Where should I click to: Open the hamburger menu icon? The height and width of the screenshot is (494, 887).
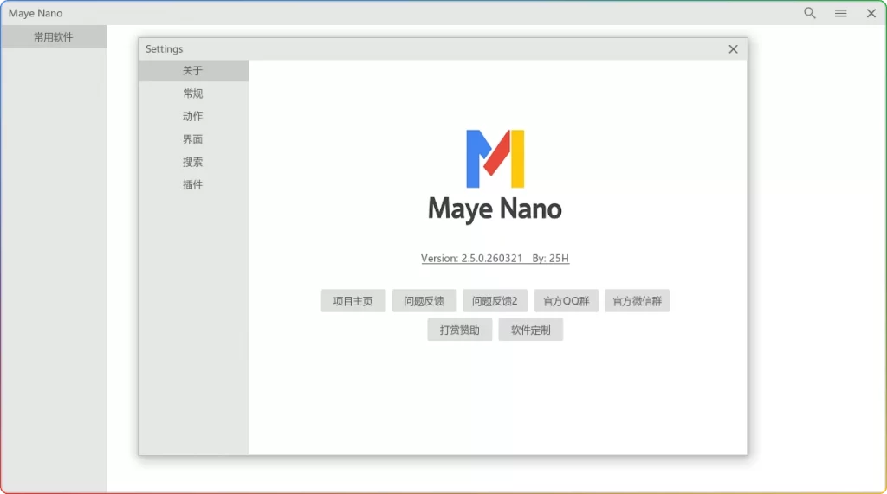[x=840, y=13]
